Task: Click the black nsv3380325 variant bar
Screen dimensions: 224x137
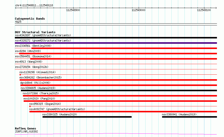Action: (87, 117)
